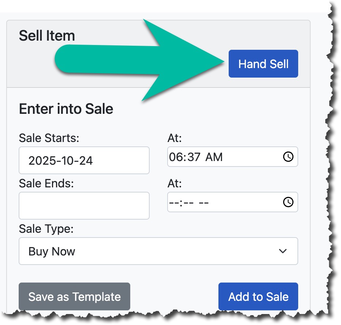Image resolution: width=341 pixels, height=325 pixels.
Task: Click the blank minutes segment of end time
Action: tap(188, 202)
